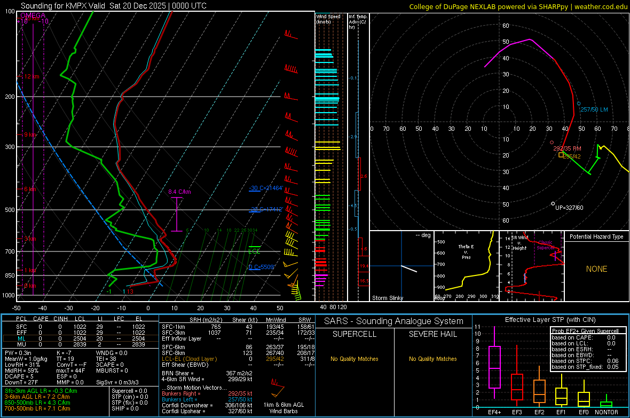Click the 3 km height marker
The image size is (630, 418).
pos(30,239)
